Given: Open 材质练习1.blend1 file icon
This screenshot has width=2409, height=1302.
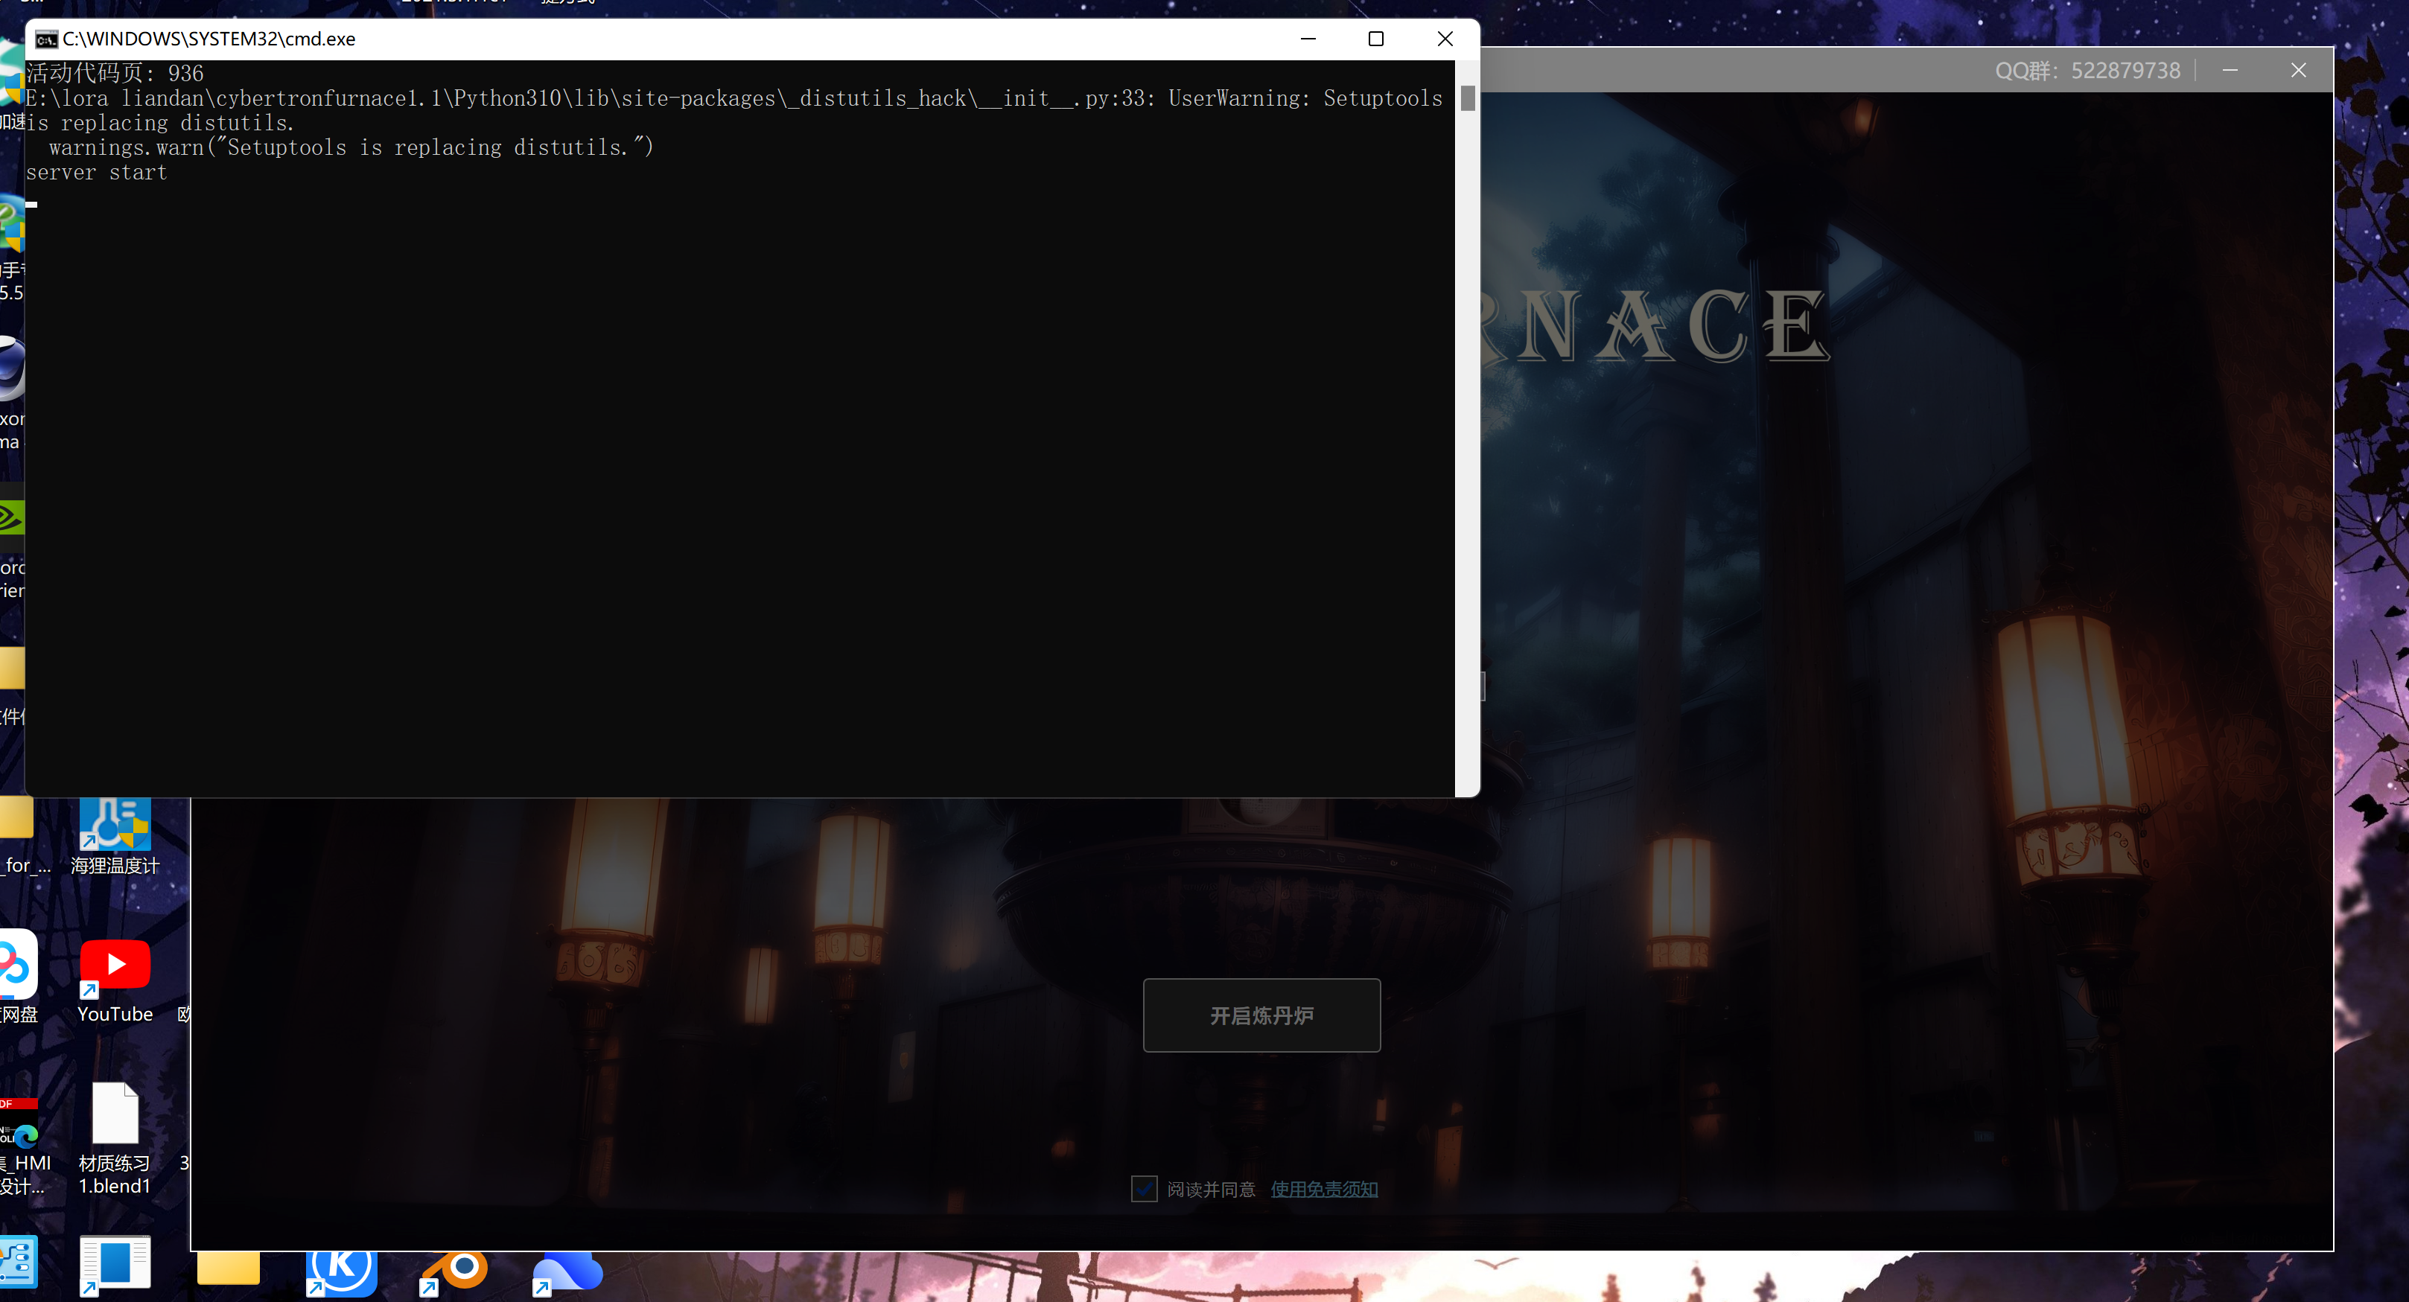Looking at the screenshot, I should coord(114,1113).
